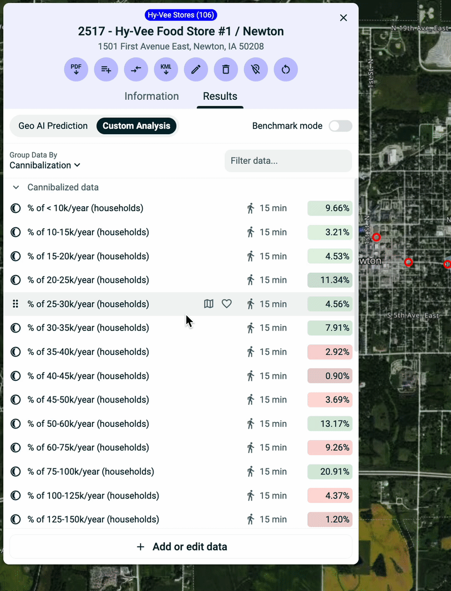This screenshot has height=591, width=451.
Task: Click the half-circle icon beside 30-35k/year
Action: click(x=16, y=328)
